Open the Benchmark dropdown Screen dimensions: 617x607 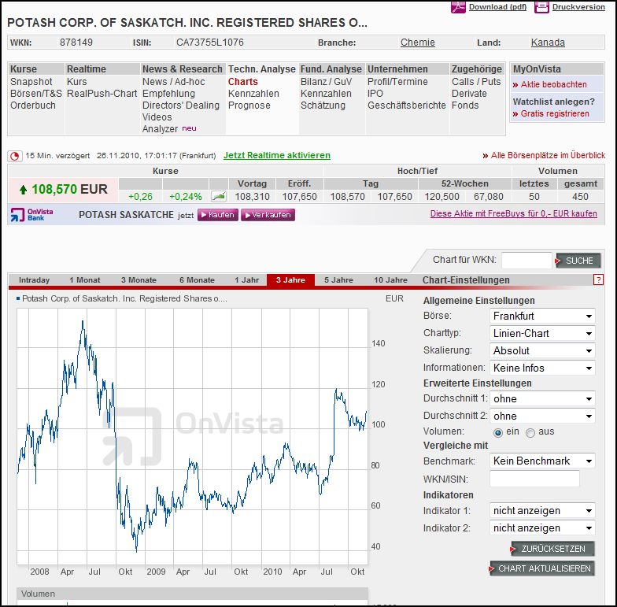541,461
